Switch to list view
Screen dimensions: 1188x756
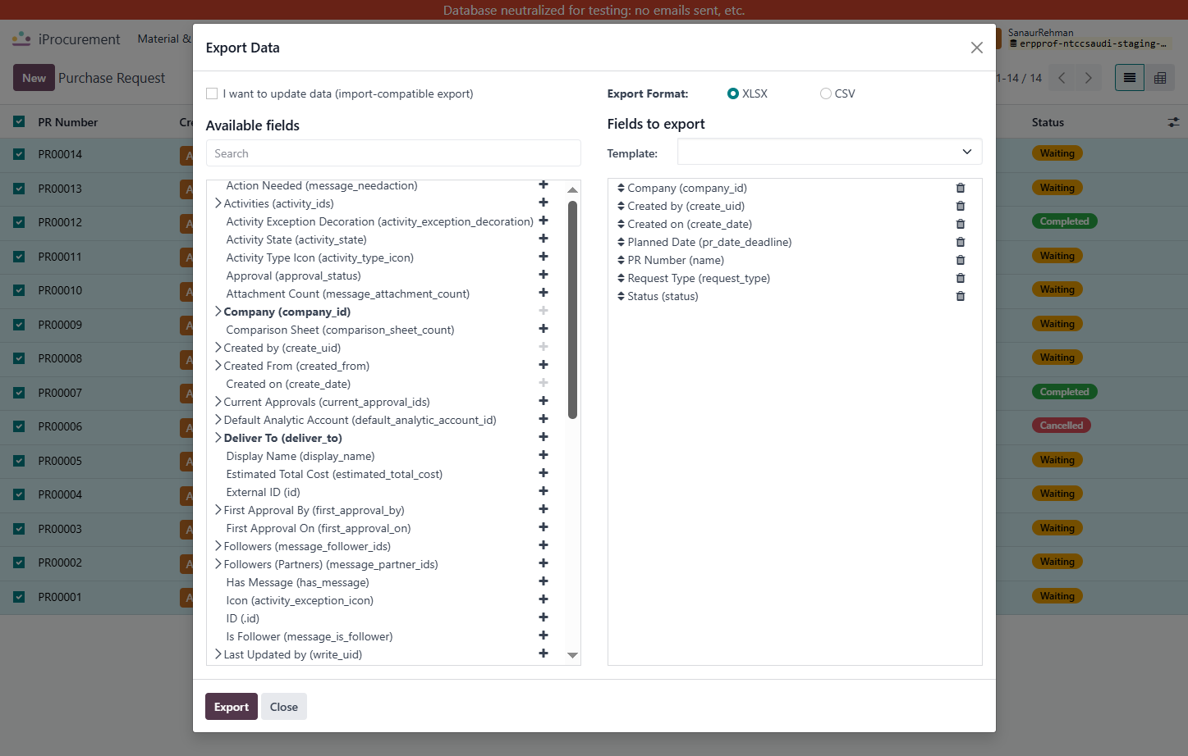pos(1130,78)
